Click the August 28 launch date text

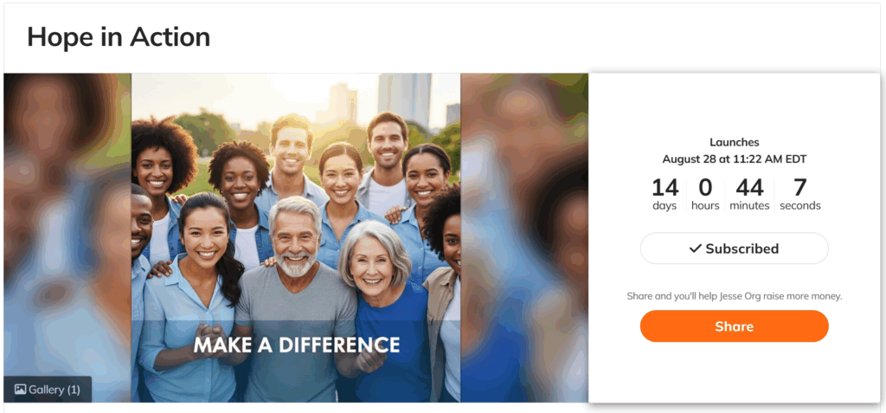734,159
